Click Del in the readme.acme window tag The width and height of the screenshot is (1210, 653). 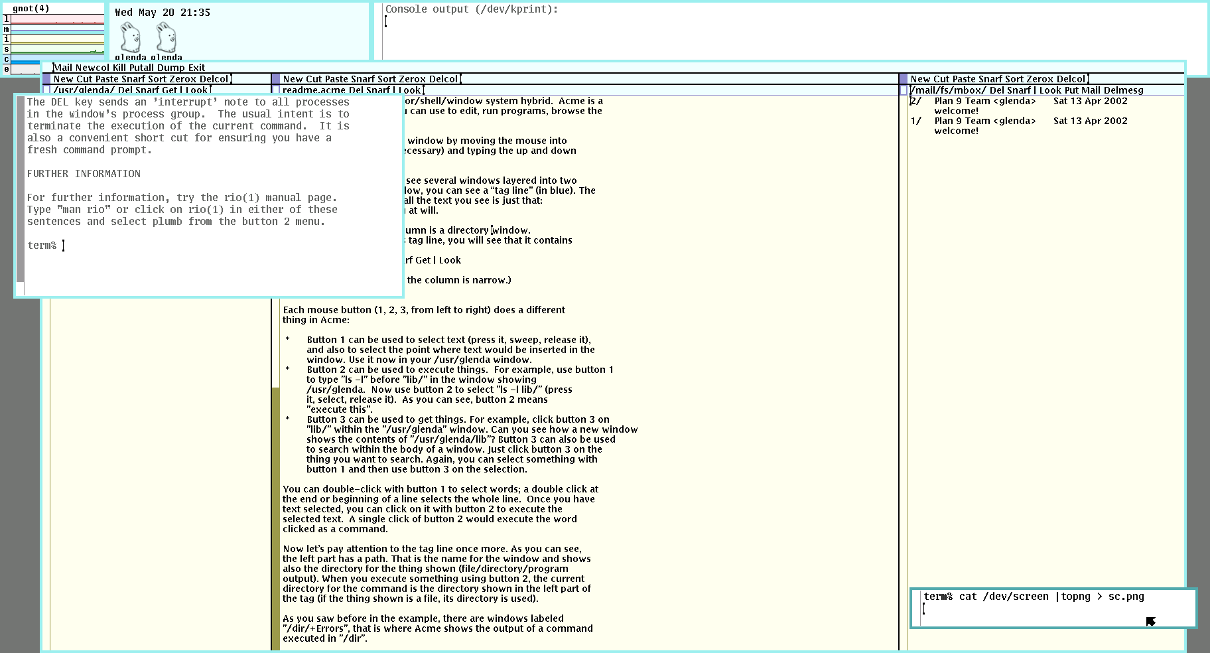tap(356, 90)
